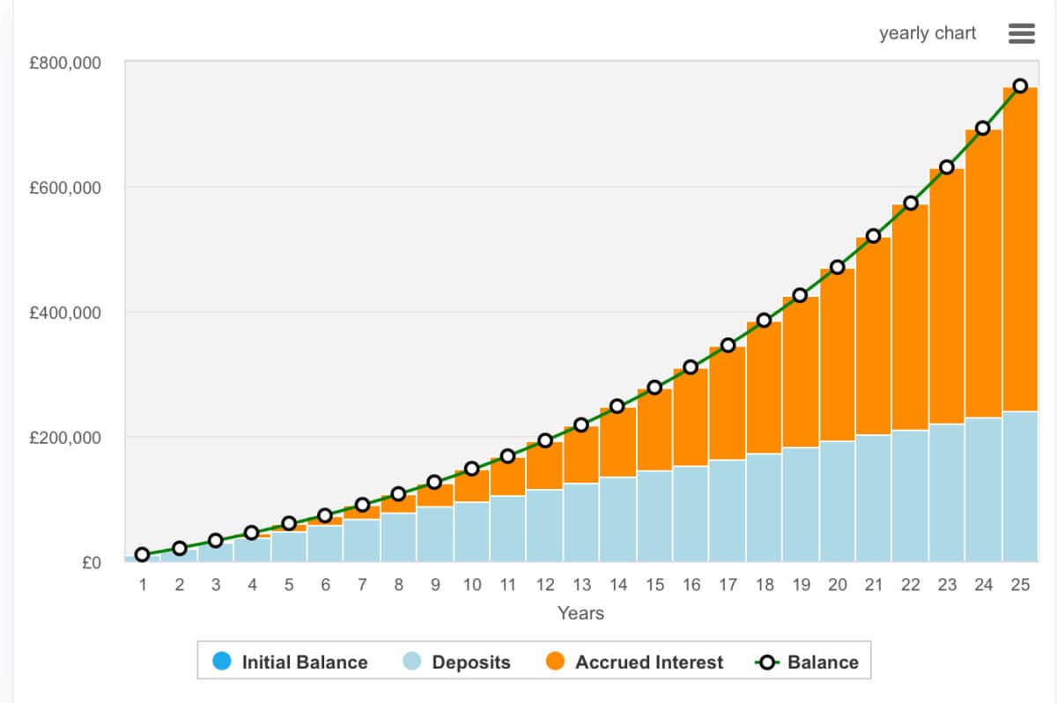Click the orange interest bar for year 18

click(764, 388)
